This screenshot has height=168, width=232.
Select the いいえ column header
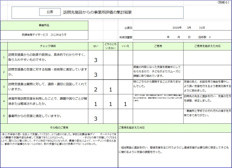point(125,46)
